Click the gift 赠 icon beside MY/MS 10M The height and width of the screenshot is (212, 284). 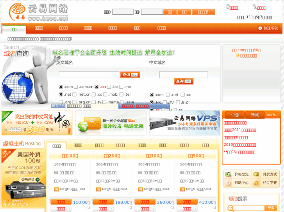pos(56,189)
